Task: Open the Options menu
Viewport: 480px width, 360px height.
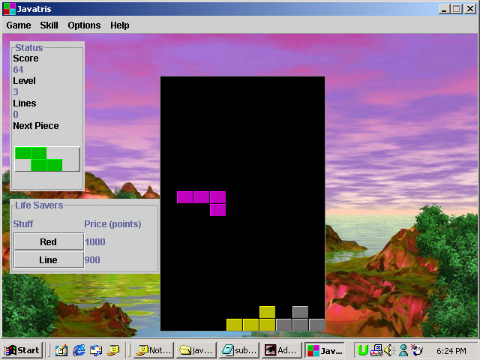Action: pyautogui.click(x=84, y=25)
